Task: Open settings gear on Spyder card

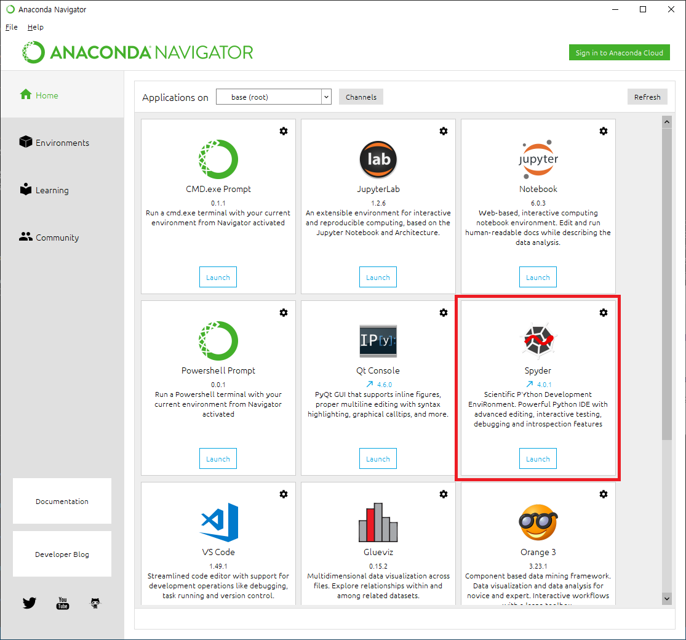Action: [x=604, y=313]
